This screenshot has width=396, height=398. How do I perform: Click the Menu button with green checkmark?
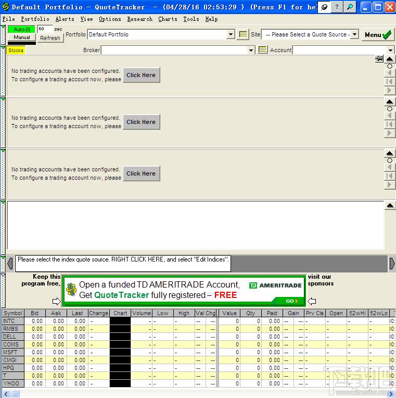click(378, 34)
